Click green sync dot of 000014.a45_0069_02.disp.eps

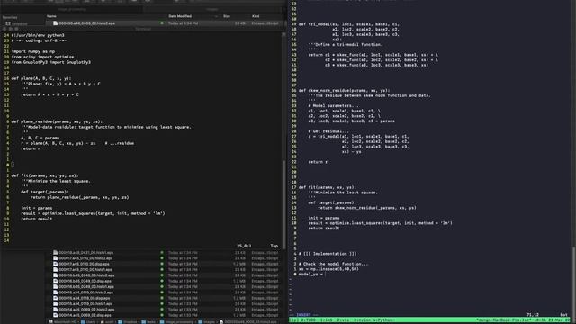pos(162,315)
